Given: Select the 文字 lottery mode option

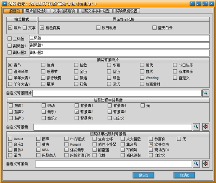Looking at the screenshot, I should point(25,28).
